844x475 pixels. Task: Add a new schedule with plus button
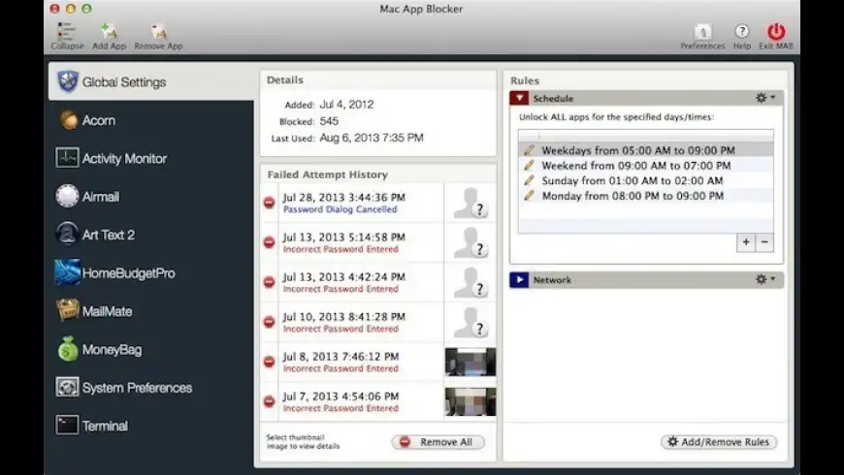pos(746,242)
